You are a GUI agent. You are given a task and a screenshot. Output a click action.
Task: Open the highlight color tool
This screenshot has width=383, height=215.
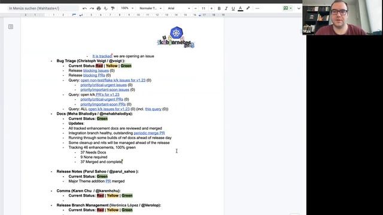248,8
